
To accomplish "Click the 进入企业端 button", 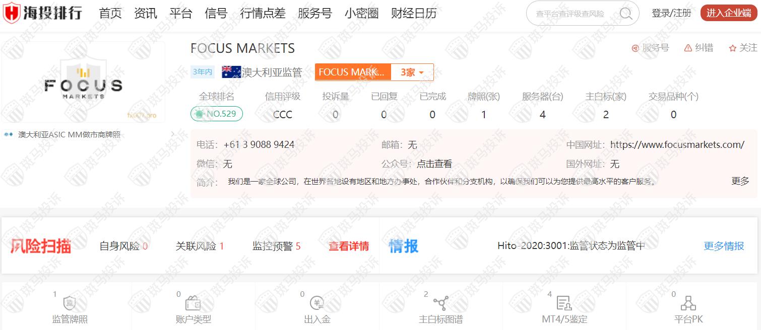I will [728, 13].
